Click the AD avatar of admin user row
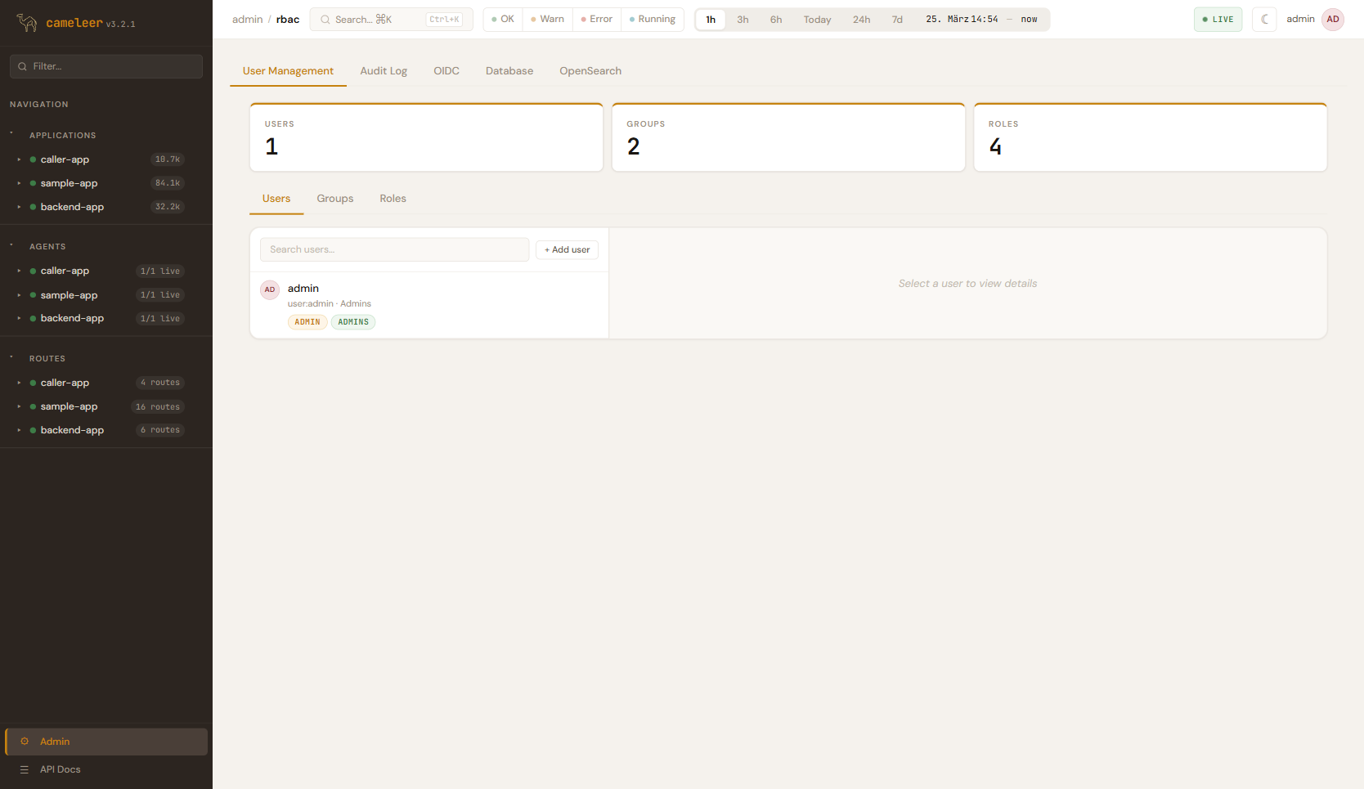The height and width of the screenshot is (789, 1364). coord(270,289)
